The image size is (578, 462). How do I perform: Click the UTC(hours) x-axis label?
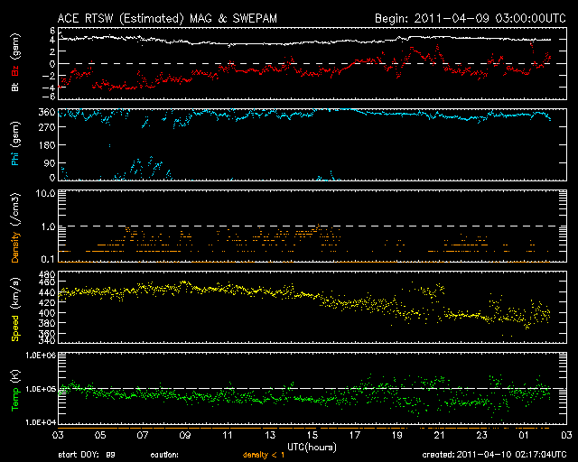point(312,445)
